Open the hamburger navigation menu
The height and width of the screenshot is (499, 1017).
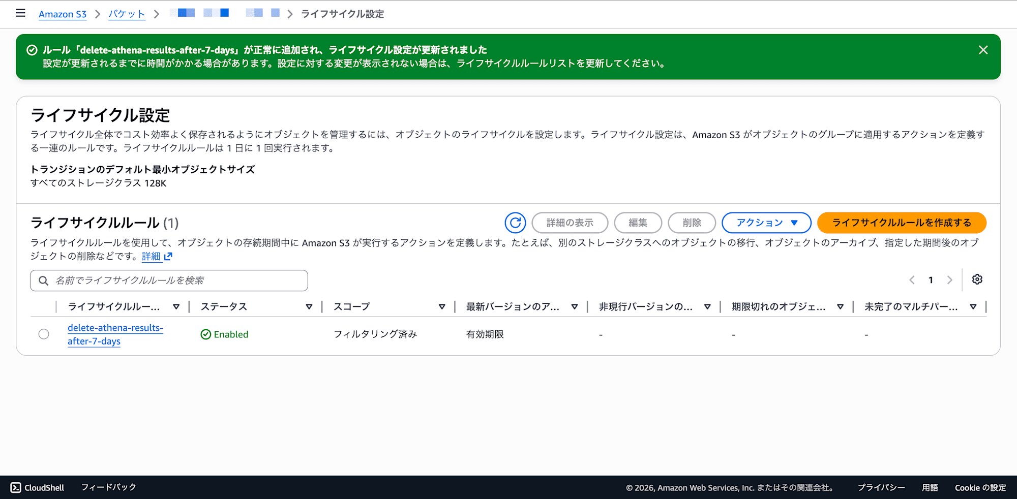(20, 13)
